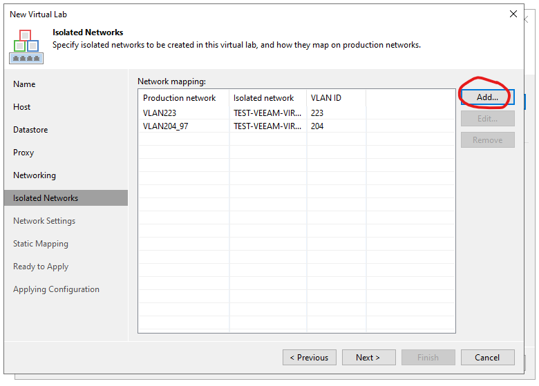The width and height of the screenshot is (539, 386).
Task: Close the New Virtual Lab dialog
Action: (513, 14)
